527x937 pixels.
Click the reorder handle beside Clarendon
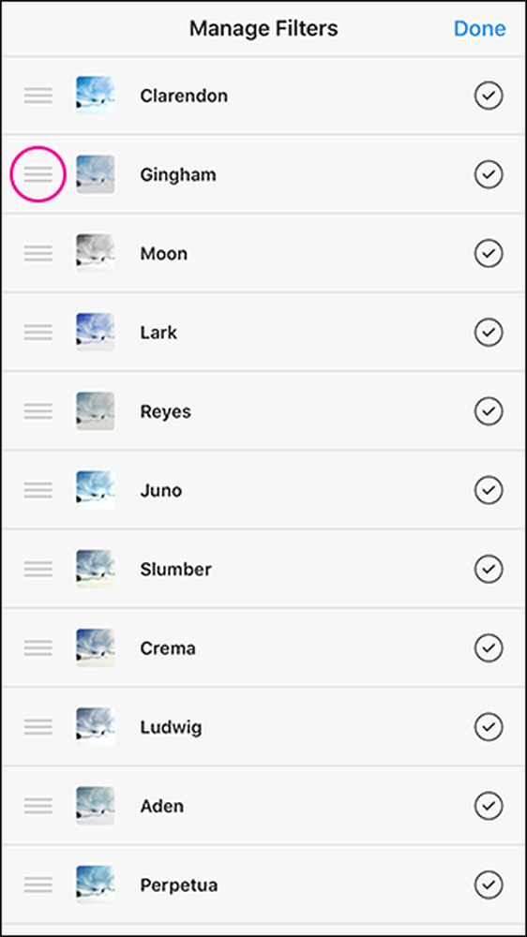pos(38,96)
